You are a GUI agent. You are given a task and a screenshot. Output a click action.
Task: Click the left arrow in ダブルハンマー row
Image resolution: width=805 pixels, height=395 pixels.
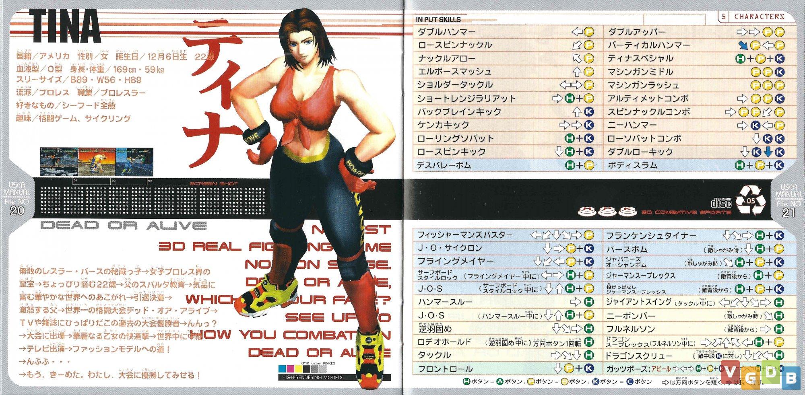coord(577,32)
